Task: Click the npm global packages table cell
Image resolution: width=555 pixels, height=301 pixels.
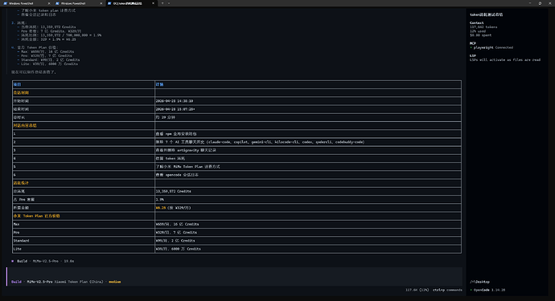Action: pyautogui.click(x=308, y=134)
